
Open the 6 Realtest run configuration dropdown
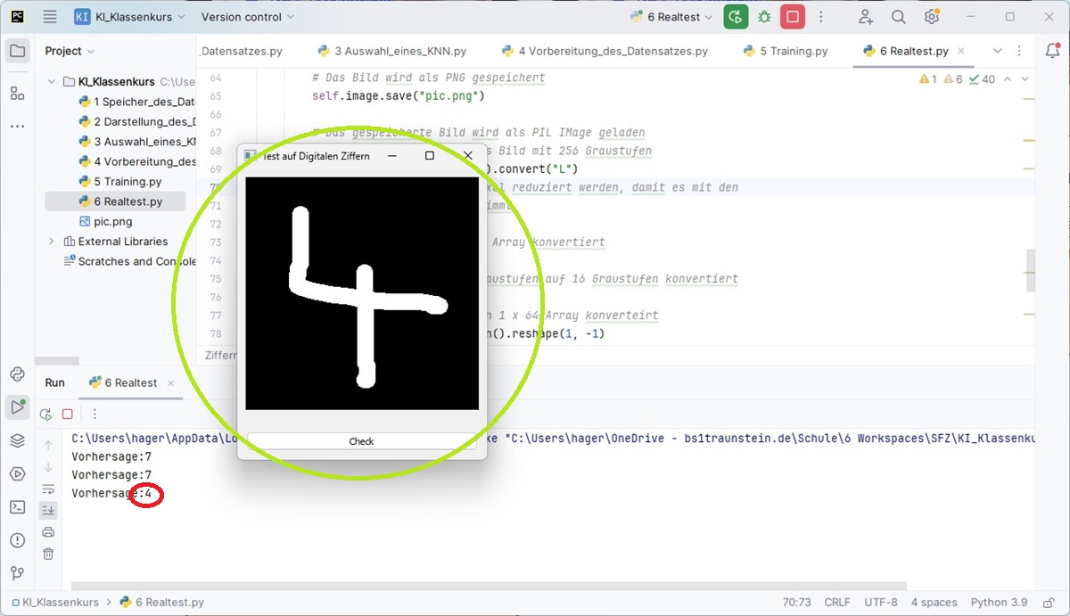pos(671,17)
